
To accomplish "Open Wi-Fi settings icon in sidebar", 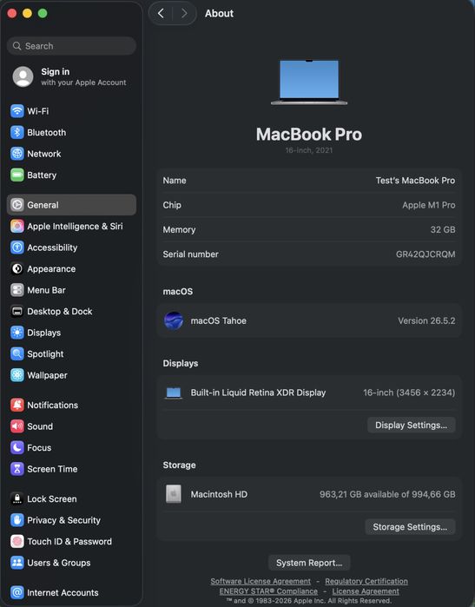I will (x=17, y=111).
